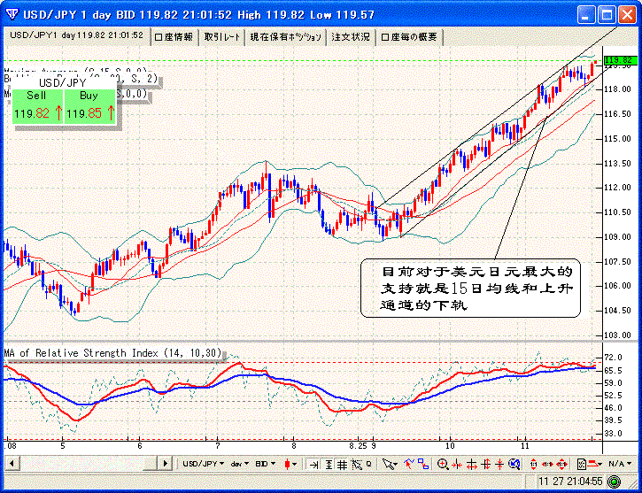Screen dimensions: 642x493
Task: Toggle the chart grid icon
Action: (x=343, y=465)
